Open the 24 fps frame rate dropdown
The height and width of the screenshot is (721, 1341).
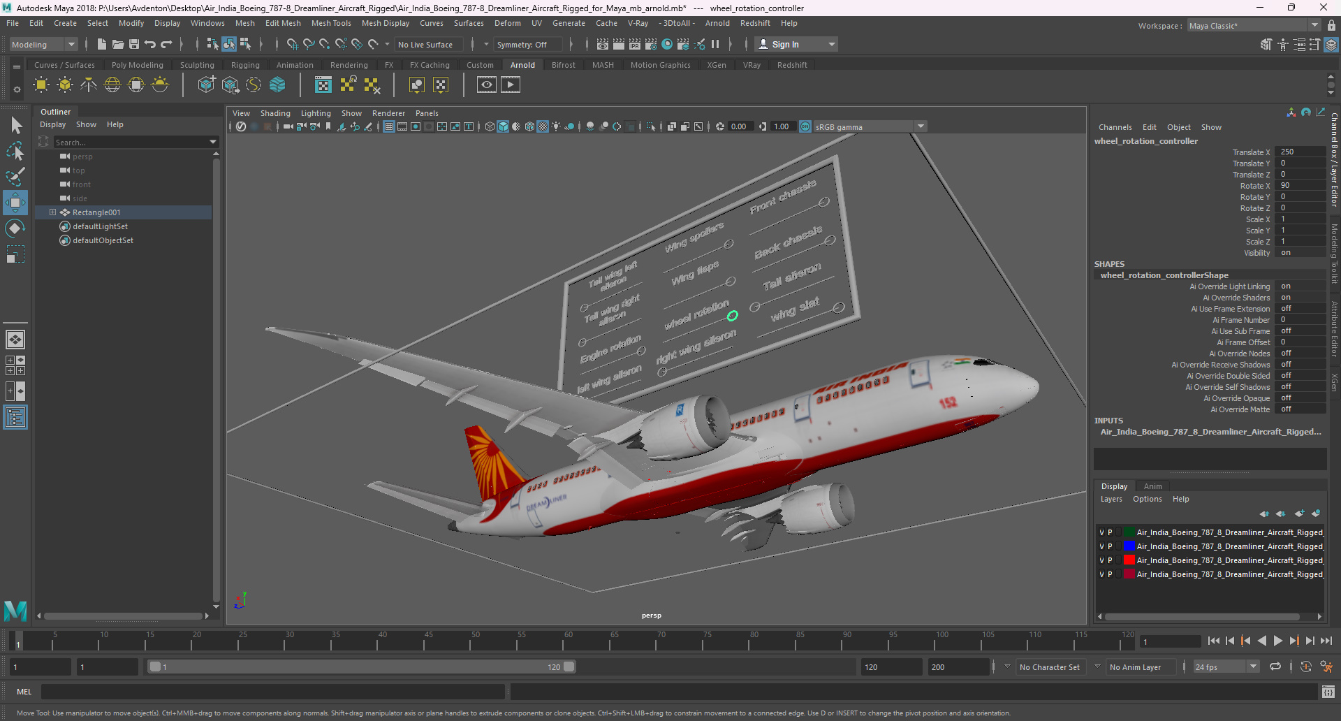[x=1226, y=667]
